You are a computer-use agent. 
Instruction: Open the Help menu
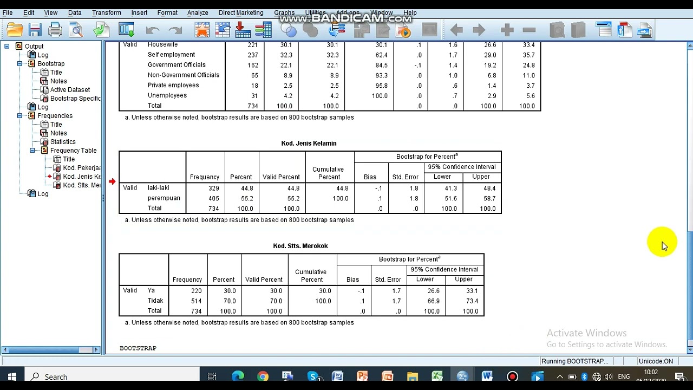point(410,12)
